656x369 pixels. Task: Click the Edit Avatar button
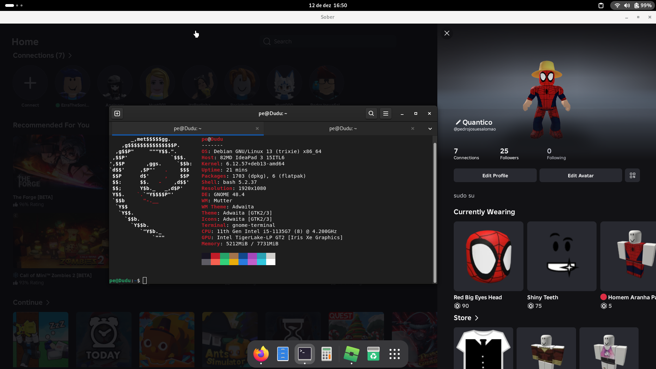tap(580, 176)
